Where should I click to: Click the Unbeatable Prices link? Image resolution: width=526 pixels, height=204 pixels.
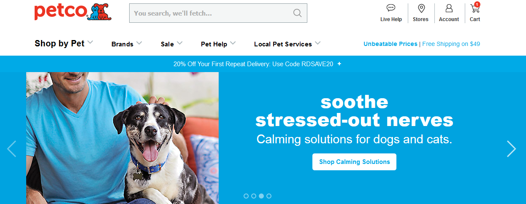pos(390,44)
